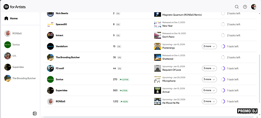Click the 1 task left progress for RONEeS
This screenshot has width=261, height=118.
230,102
